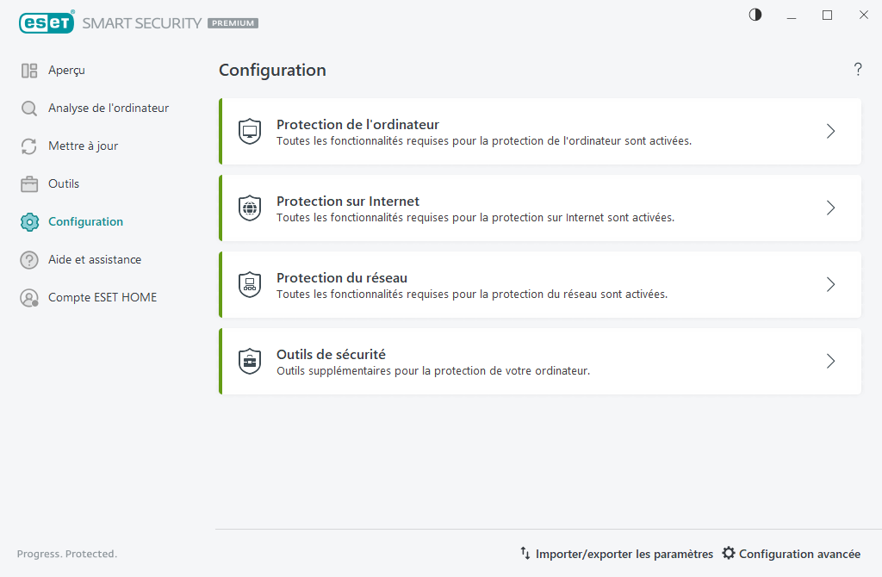This screenshot has height=577, width=882.
Task: Open Configuration avancée settings link
Action: click(791, 554)
